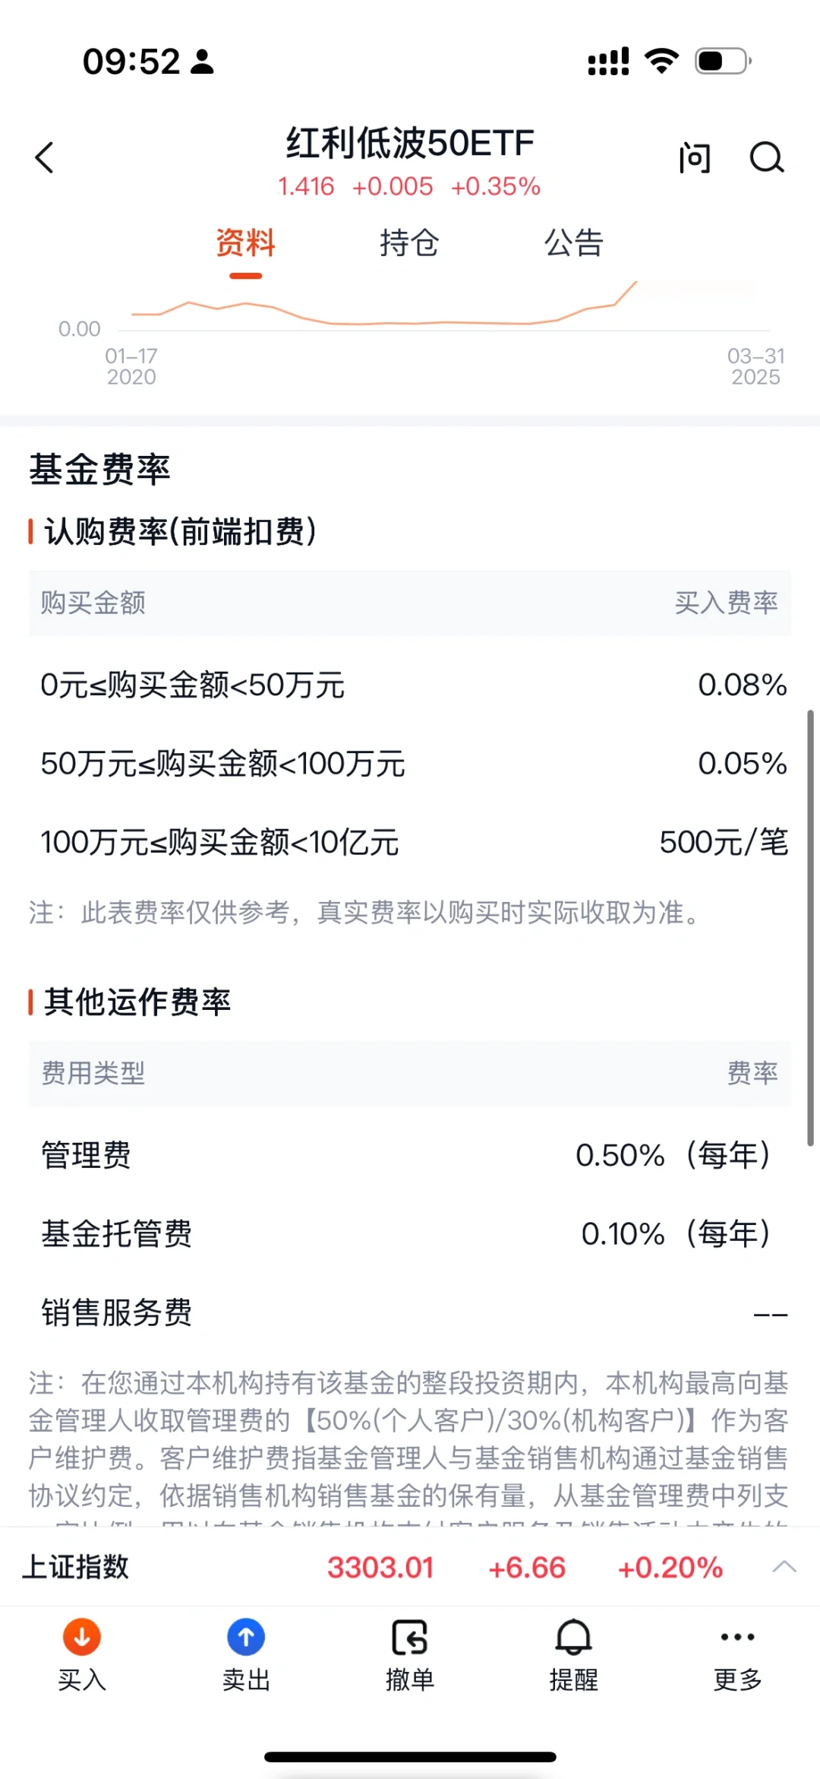Open 撤单 cancel order icon
This screenshot has height=1779, width=820.
[410, 1637]
